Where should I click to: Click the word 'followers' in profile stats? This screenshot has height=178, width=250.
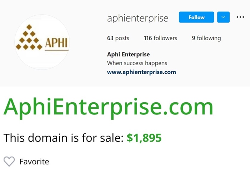[165, 38]
